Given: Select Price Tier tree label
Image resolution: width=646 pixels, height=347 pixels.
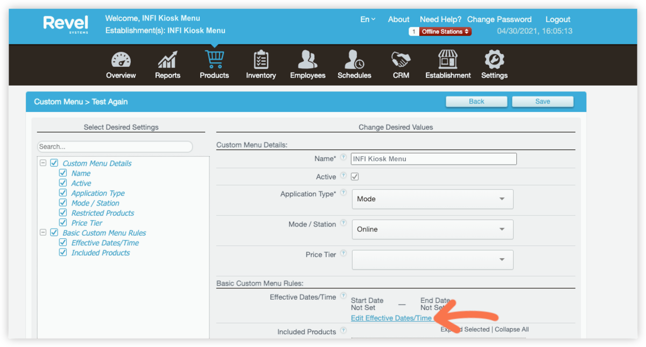Looking at the screenshot, I should pos(87,223).
